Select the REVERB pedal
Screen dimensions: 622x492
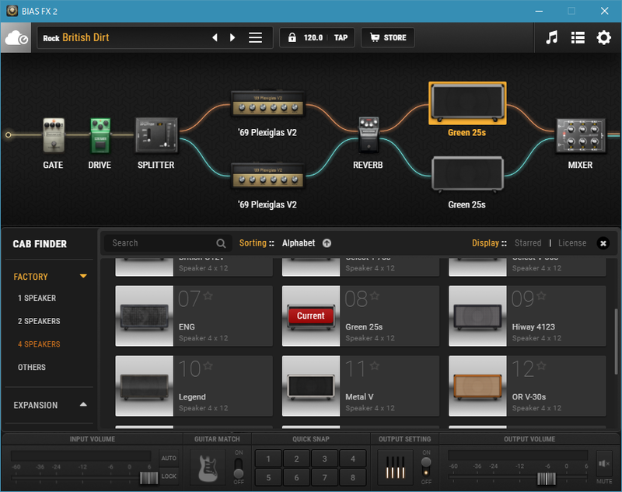tap(369, 135)
